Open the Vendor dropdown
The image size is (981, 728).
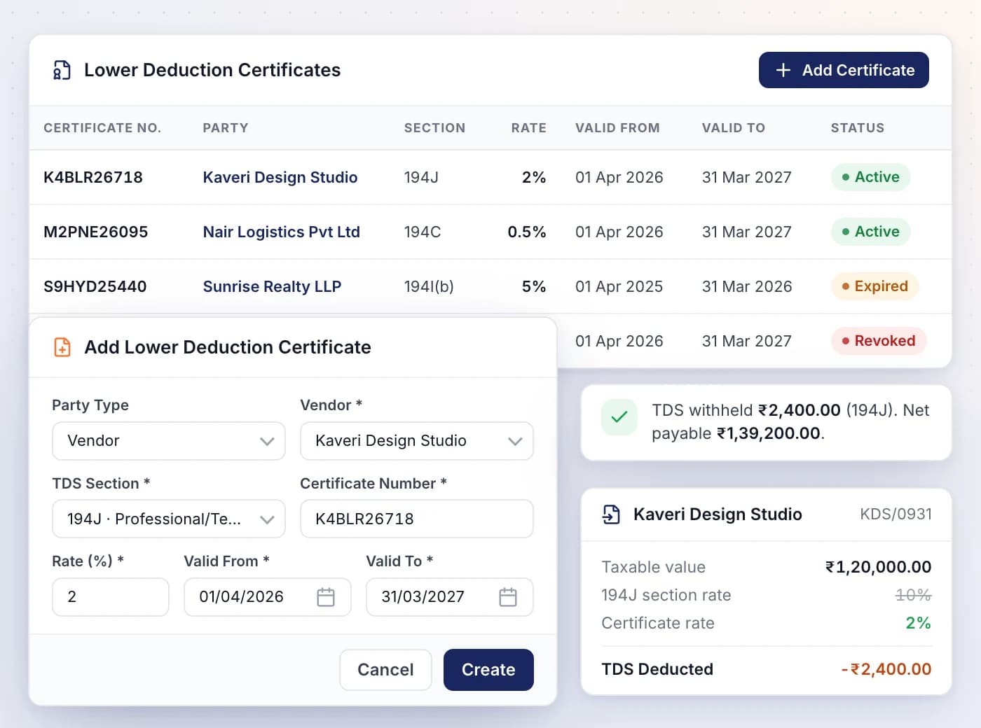(x=417, y=441)
